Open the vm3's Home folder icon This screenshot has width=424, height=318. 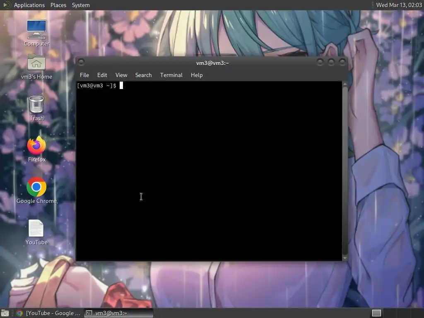point(36,67)
